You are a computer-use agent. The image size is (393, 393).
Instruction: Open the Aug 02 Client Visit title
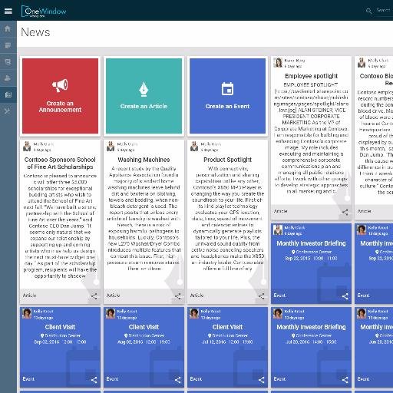click(144, 327)
